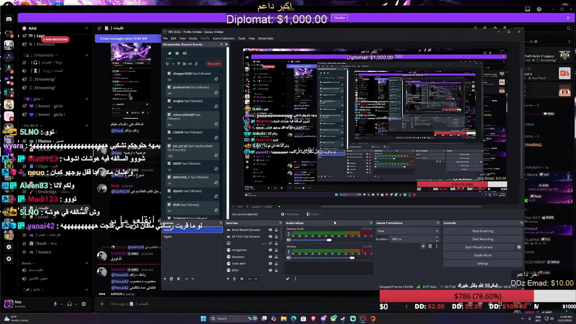Screen dimensions: 576x324
Task: Click Start Virtual Camera button
Action: point(478,247)
